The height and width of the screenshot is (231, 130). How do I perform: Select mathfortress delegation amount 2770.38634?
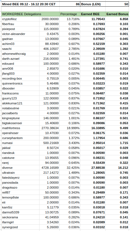(x=49, y=128)
